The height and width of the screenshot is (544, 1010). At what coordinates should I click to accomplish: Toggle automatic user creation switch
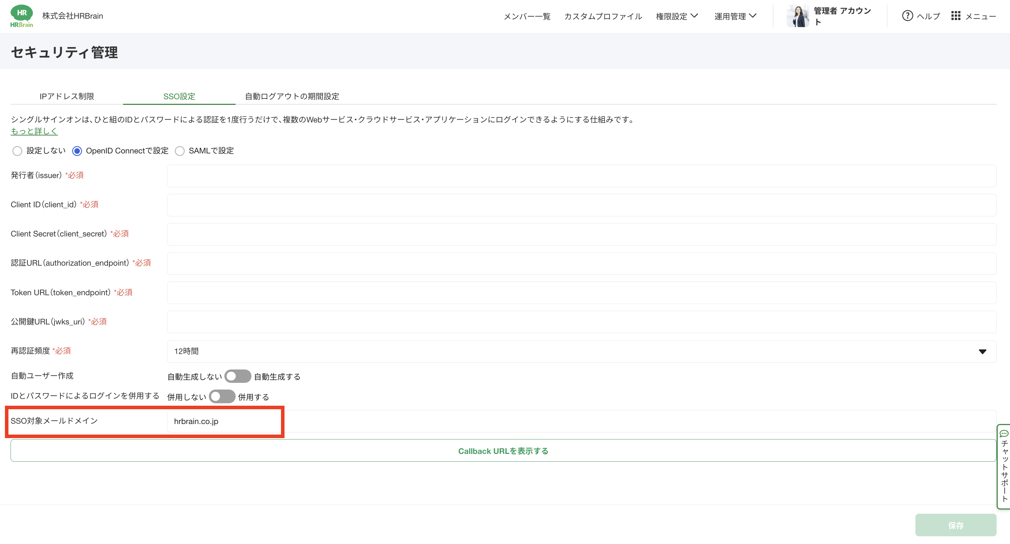[238, 376]
